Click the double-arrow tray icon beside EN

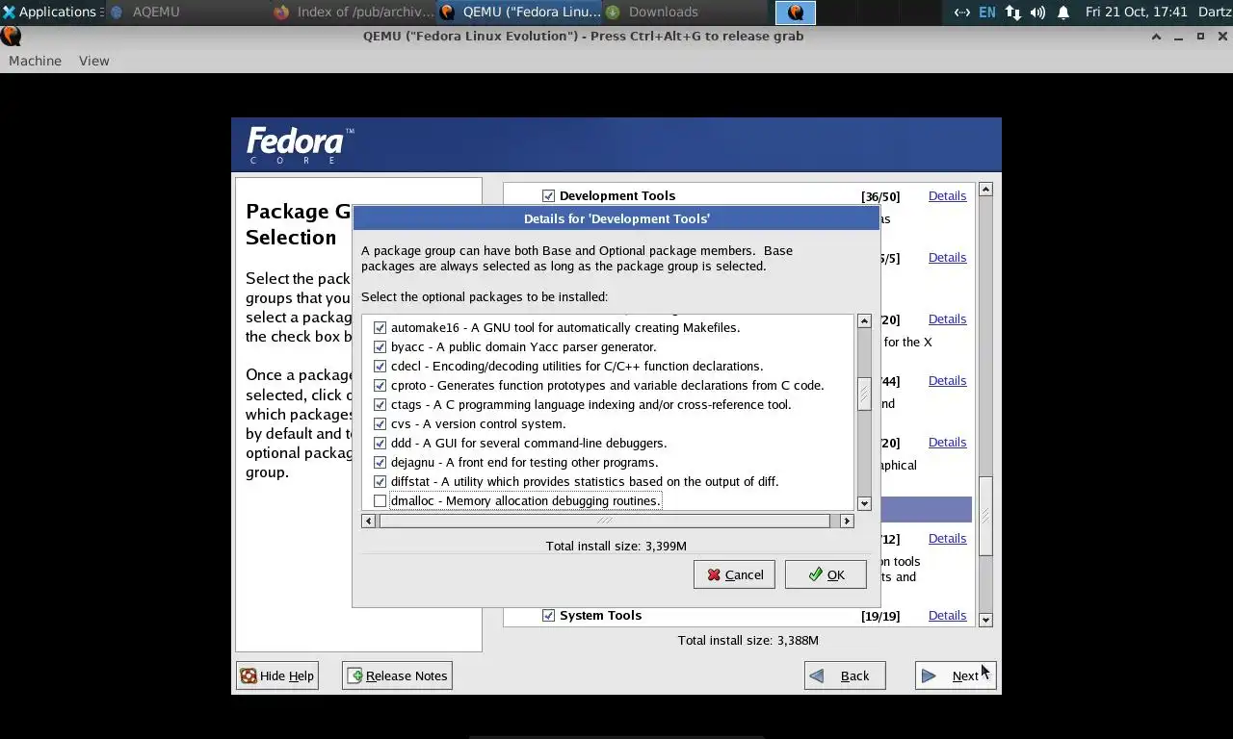point(961,13)
